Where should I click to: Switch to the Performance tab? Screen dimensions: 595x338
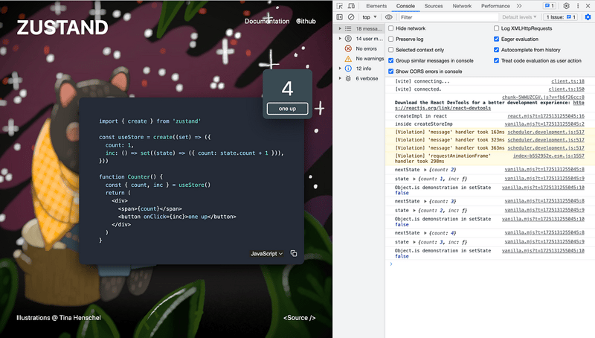tap(495, 6)
